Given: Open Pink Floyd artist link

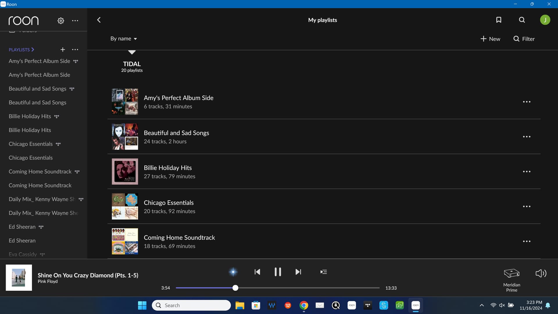Looking at the screenshot, I should pyautogui.click(x=48, y=281).
